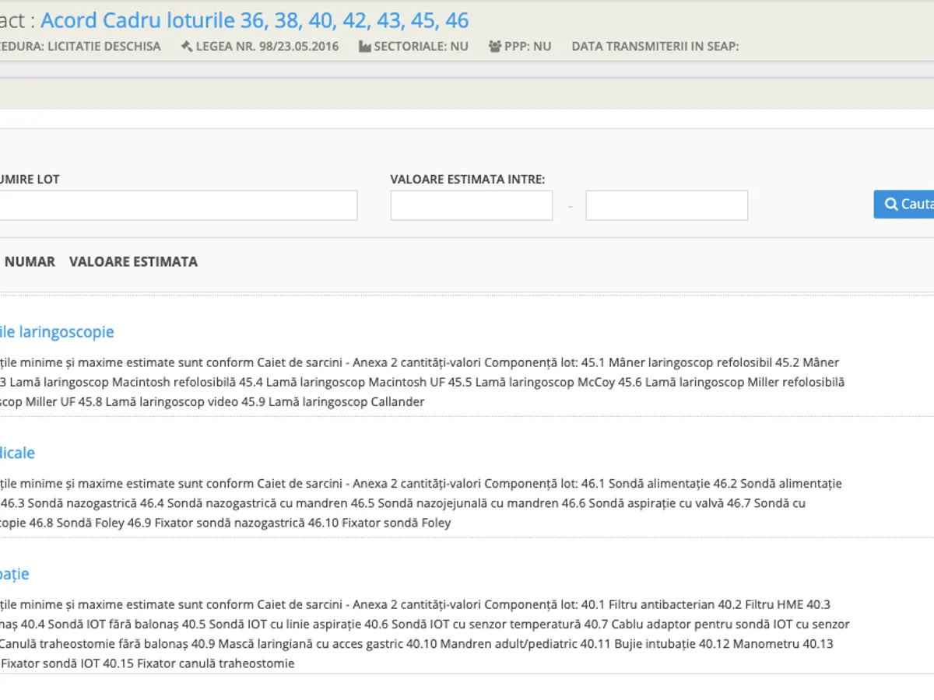This screenshot has width=934, height=700.
Task: Click the magnifier icon in the Cauta button
Action: pyautogui.click(x=891, y=205)
